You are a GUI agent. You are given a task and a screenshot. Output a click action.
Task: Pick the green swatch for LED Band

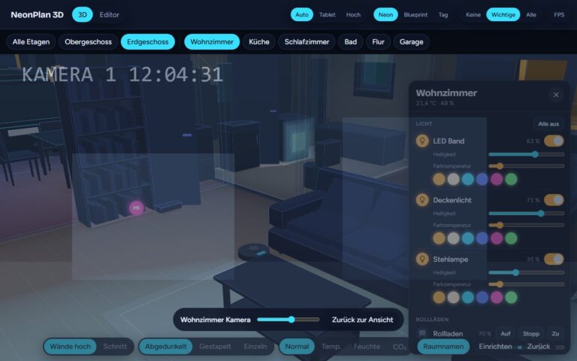point(511,179)
